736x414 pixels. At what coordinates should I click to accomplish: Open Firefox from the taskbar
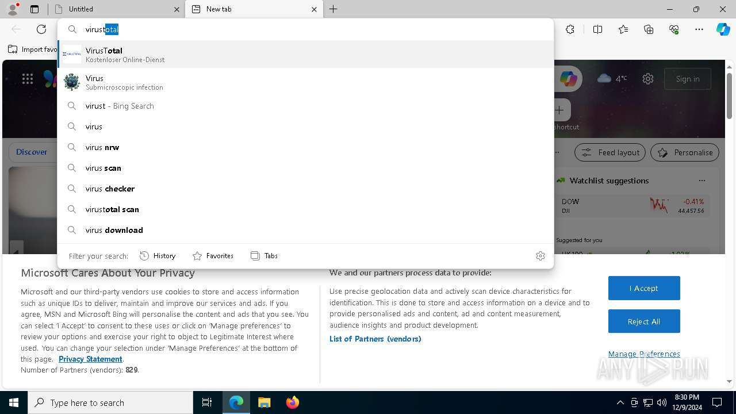[x=292, y=402]
